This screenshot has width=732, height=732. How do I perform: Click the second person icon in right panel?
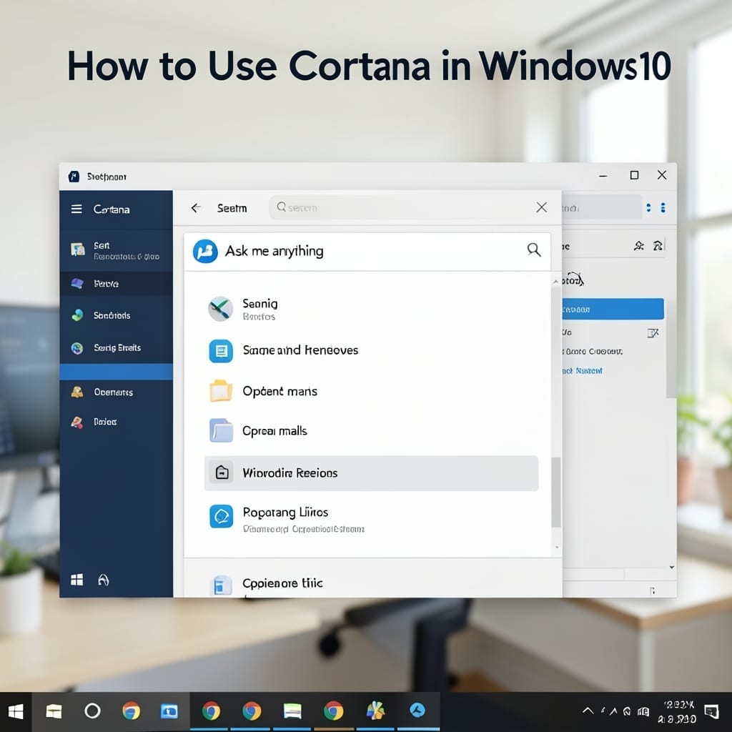(658, 246)
